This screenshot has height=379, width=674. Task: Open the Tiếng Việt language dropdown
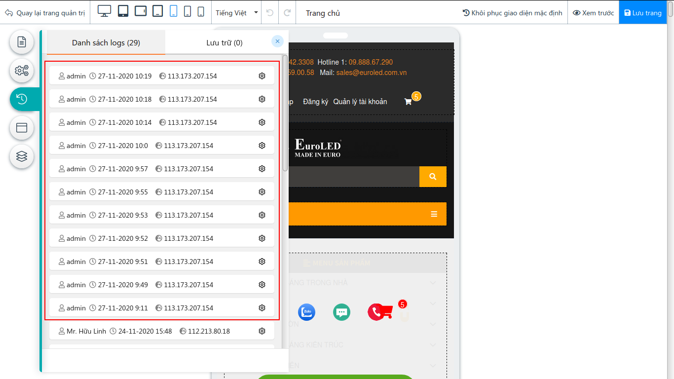(x=237, y=13)
